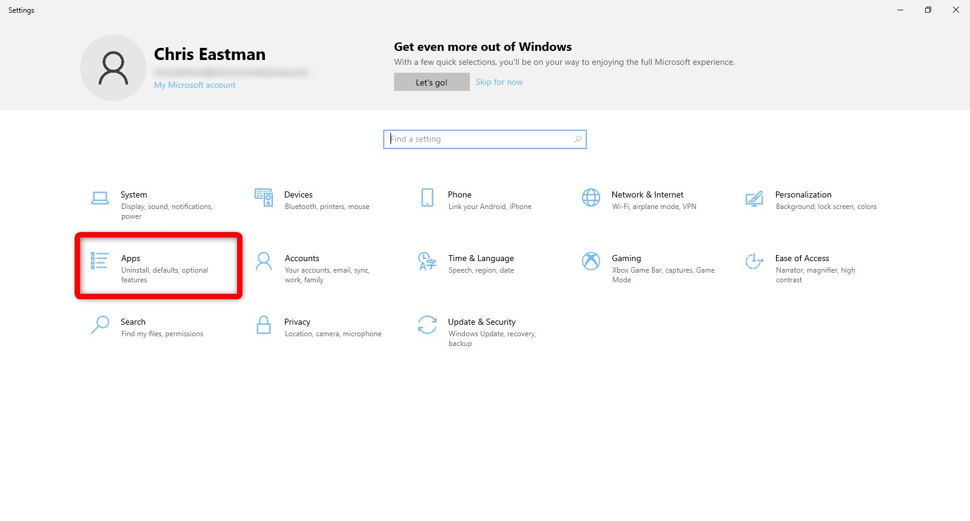
Task: Click 'Uninstall, defaults, optional features' description
Action: click(165, 275)
